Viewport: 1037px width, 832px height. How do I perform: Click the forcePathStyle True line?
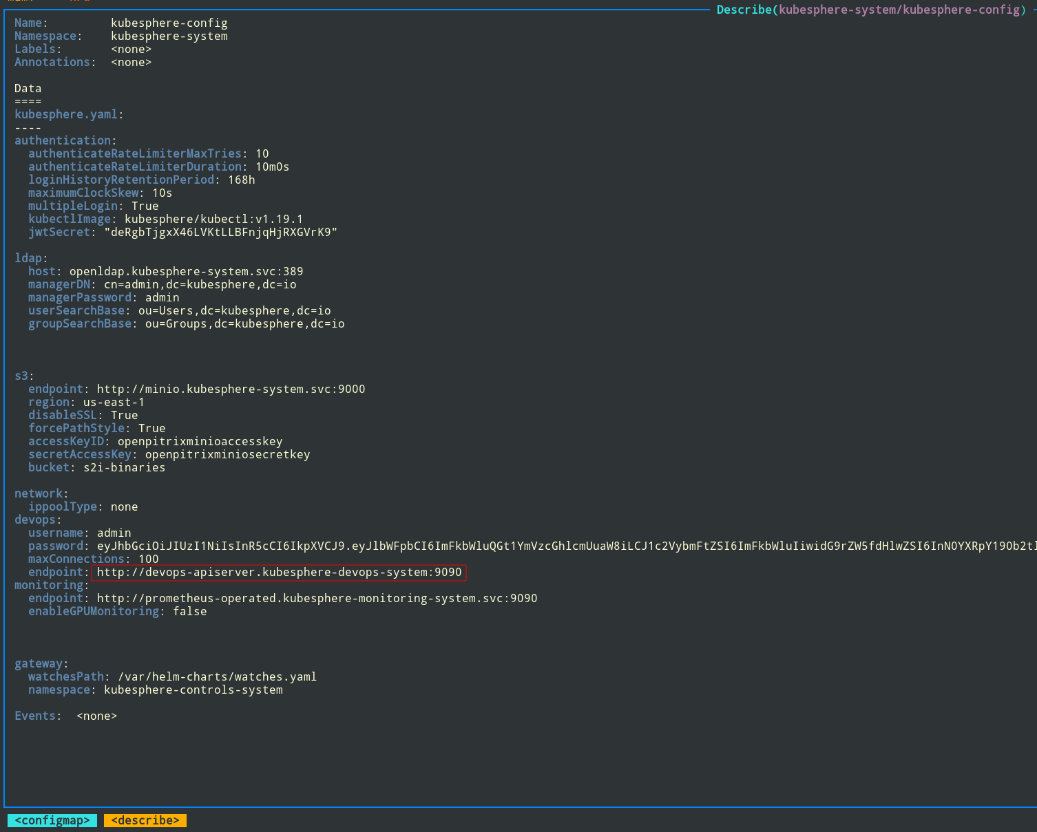pyautogui.click(x=96, y=428)
